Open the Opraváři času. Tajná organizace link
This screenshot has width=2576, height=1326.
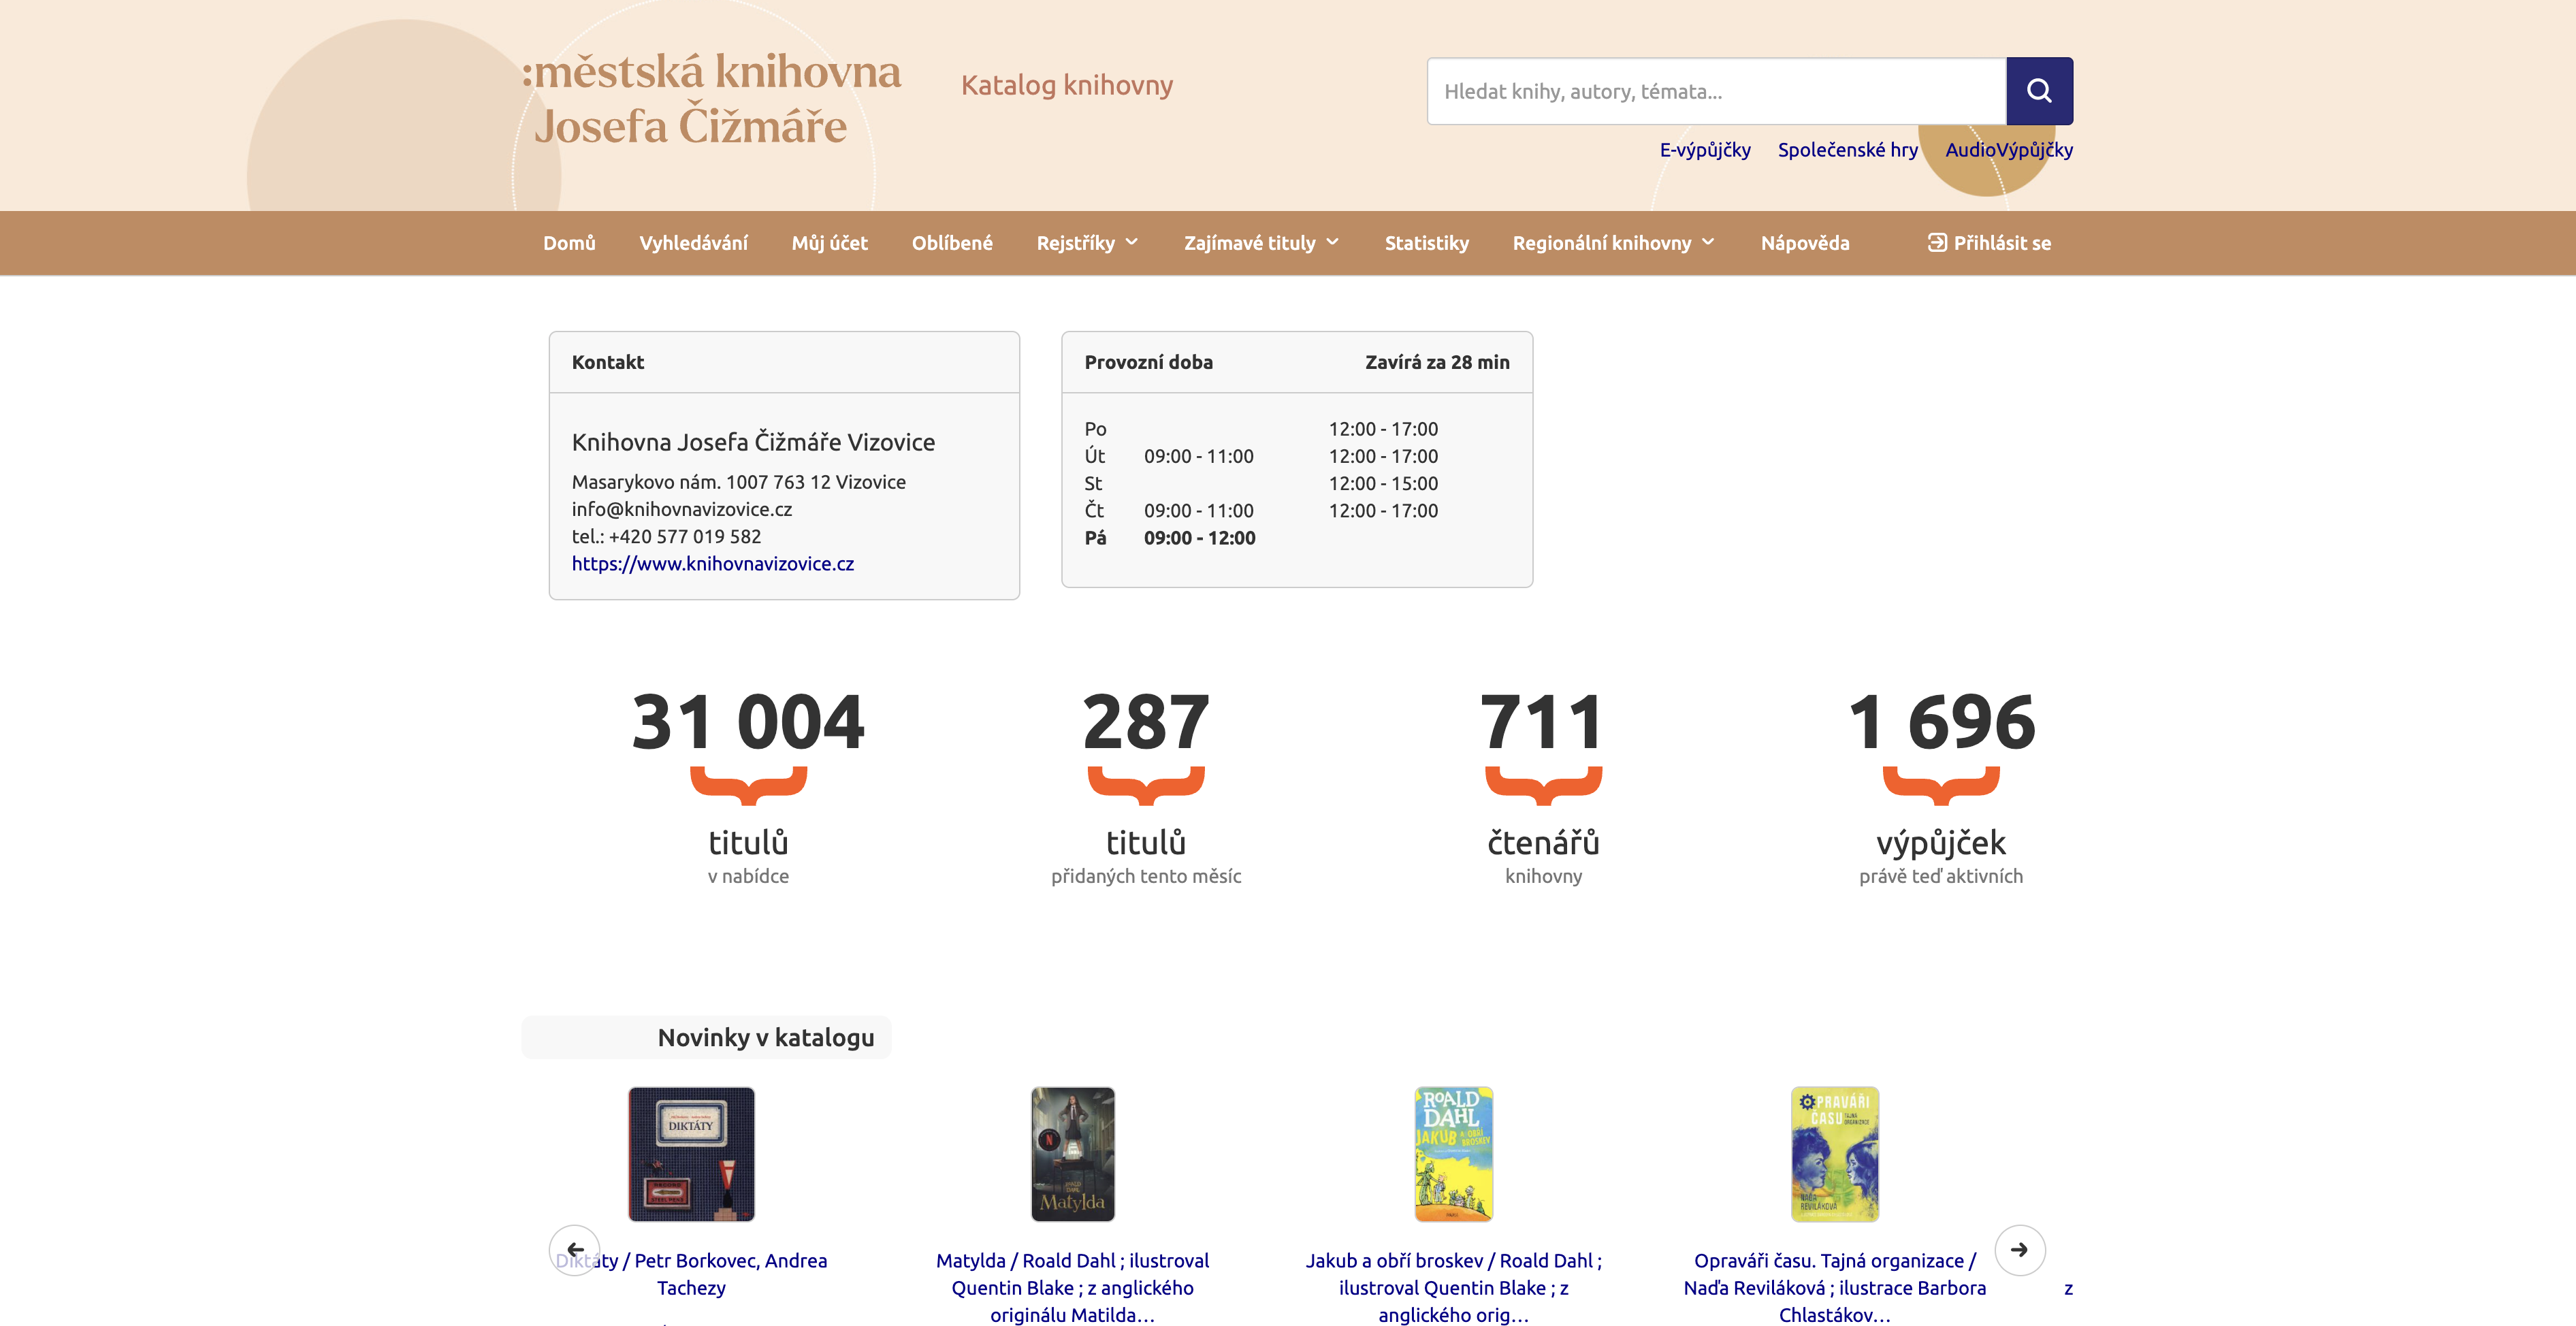tap(1834, 1288)
